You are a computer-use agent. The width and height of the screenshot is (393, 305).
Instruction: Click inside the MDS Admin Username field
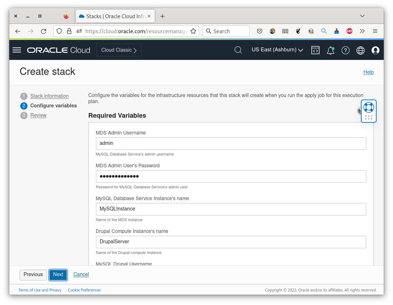coord(230,143)
